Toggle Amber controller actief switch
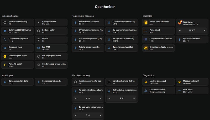 pos(146,23)
